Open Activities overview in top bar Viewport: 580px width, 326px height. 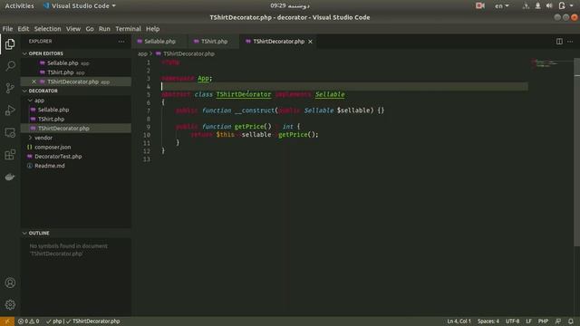[x=19, y=5]
